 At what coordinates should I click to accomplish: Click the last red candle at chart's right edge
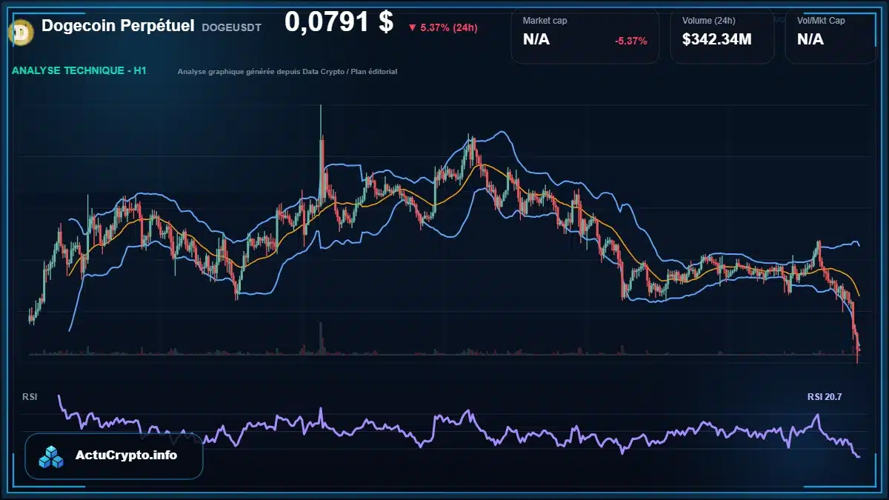(x=857, y=349)
